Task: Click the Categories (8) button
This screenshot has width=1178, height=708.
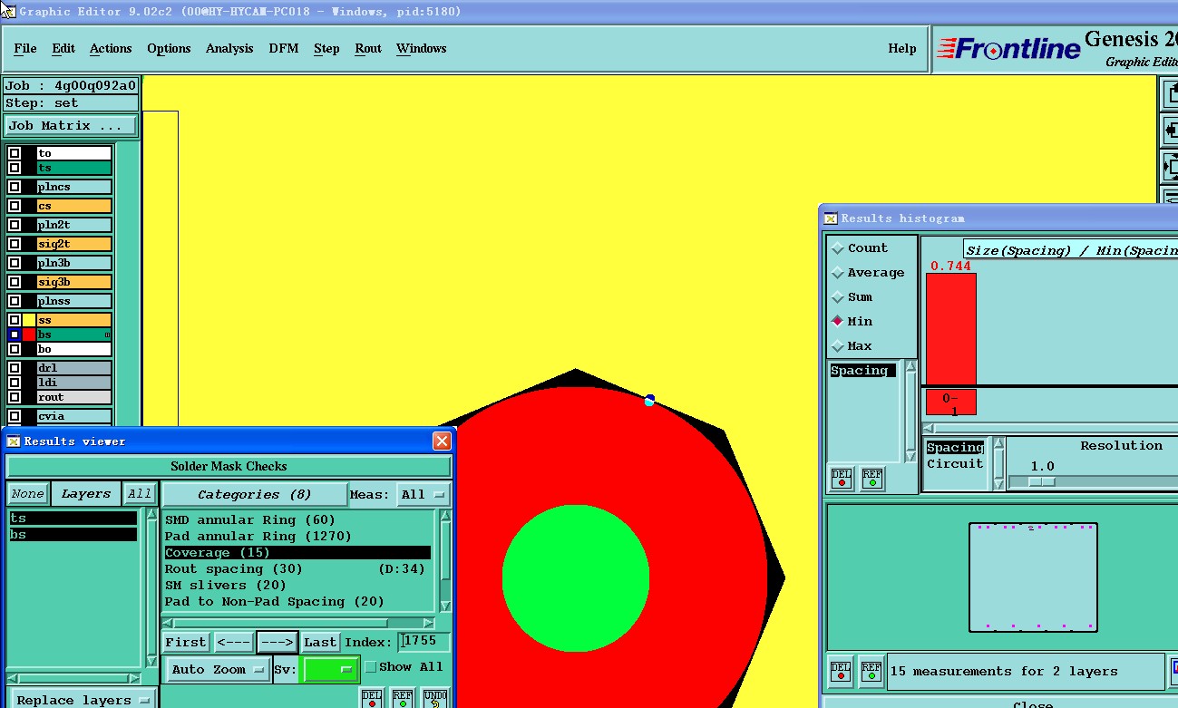Action: [254, 494]
